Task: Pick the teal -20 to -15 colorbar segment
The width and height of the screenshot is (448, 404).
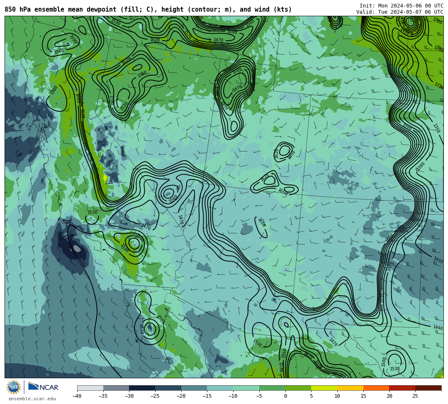Action: point(194,388)
